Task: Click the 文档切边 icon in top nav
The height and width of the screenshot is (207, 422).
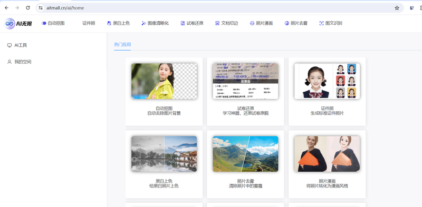Action: [x=217, y=23]
